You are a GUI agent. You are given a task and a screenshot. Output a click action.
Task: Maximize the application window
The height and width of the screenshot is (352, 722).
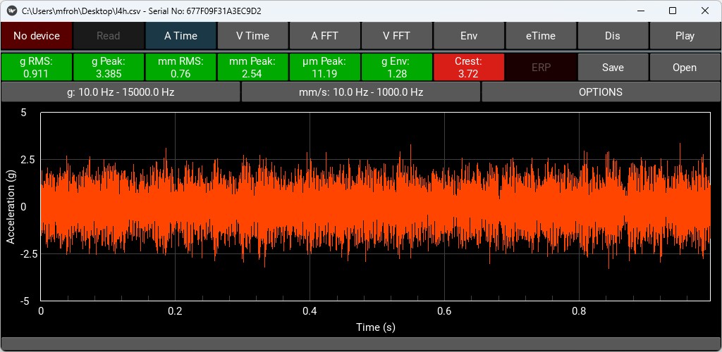672,11
